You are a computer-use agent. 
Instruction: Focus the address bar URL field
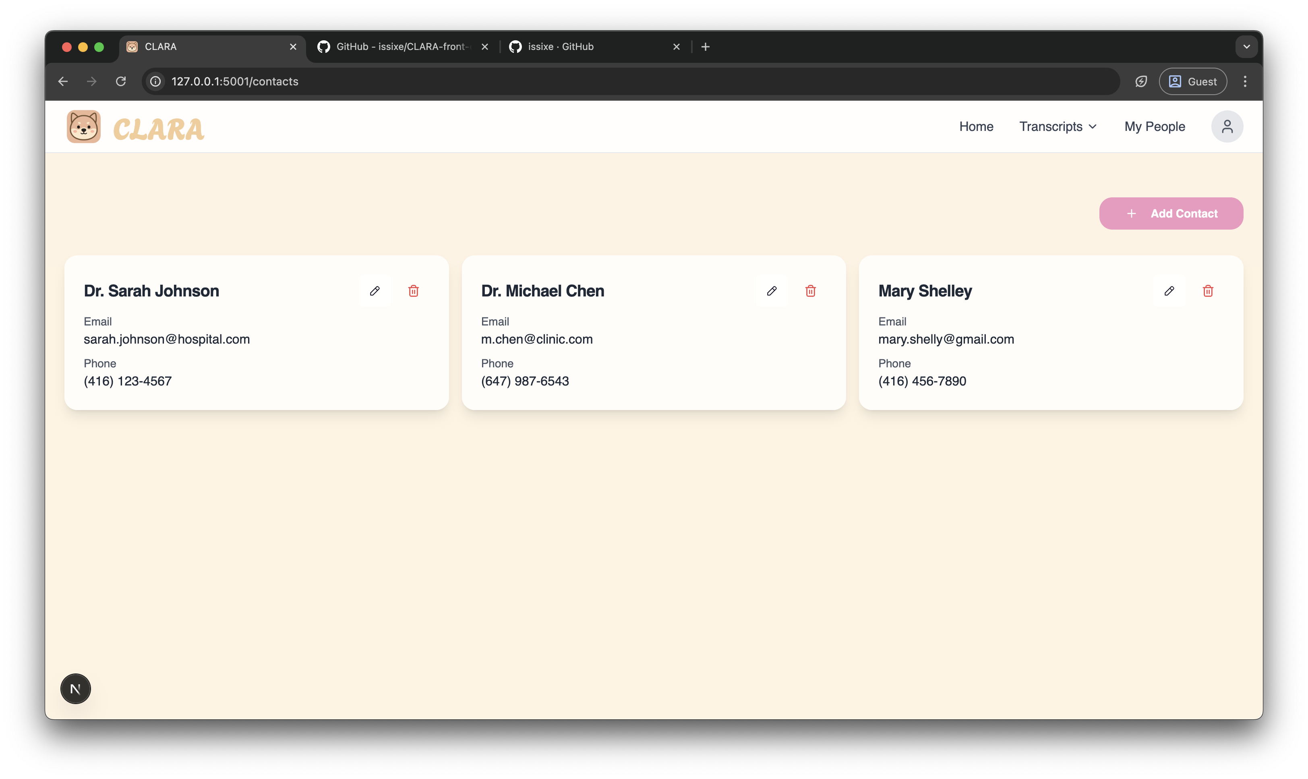629,81
